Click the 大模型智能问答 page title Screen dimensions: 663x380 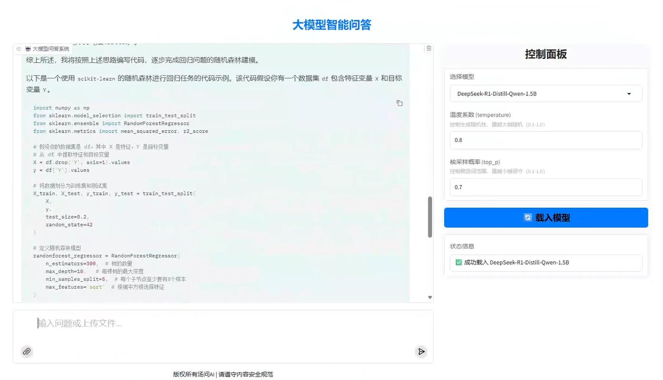pyautogui.click(x=331, y=25)
